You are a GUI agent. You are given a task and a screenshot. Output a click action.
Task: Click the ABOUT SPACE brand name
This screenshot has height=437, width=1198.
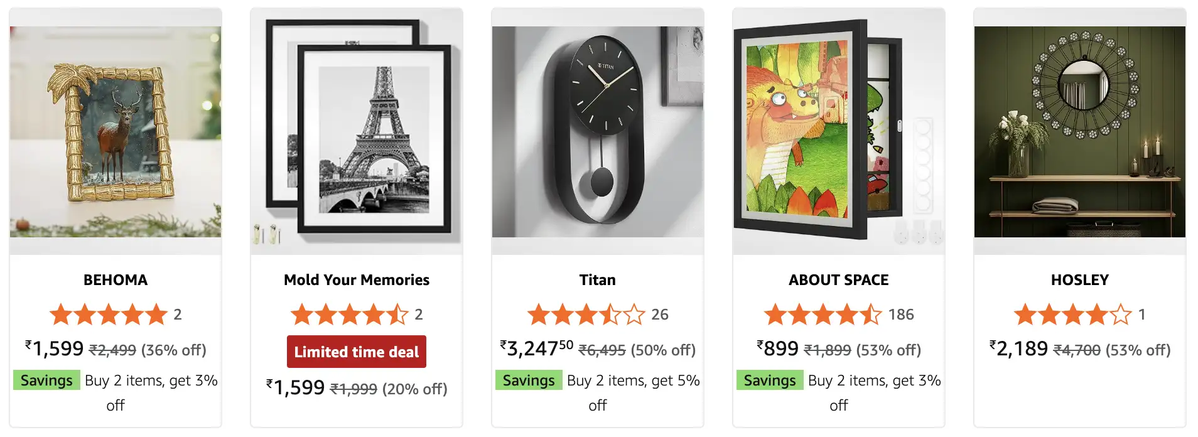click(x=838, y=280)
